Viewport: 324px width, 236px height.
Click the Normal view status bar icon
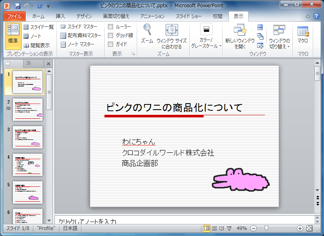tap(207, 228)
